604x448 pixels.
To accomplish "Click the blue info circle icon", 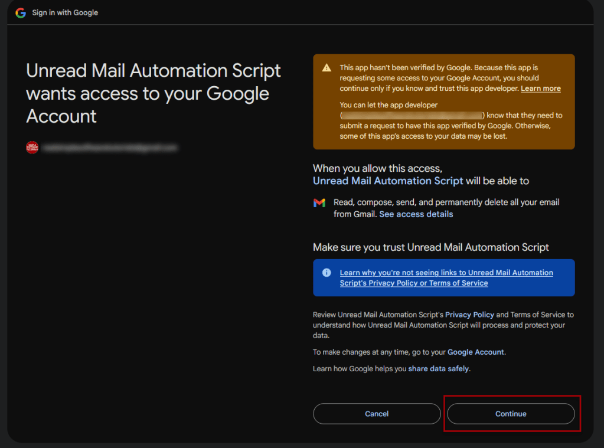I will pos(327,273).
